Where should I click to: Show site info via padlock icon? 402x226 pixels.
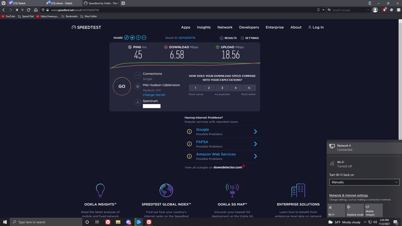48,10
